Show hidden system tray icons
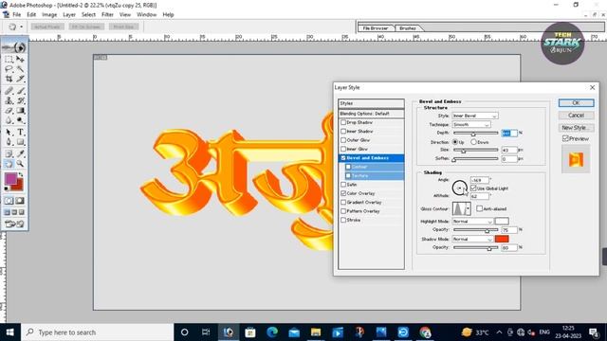The image size is (607, 341). 500,332
